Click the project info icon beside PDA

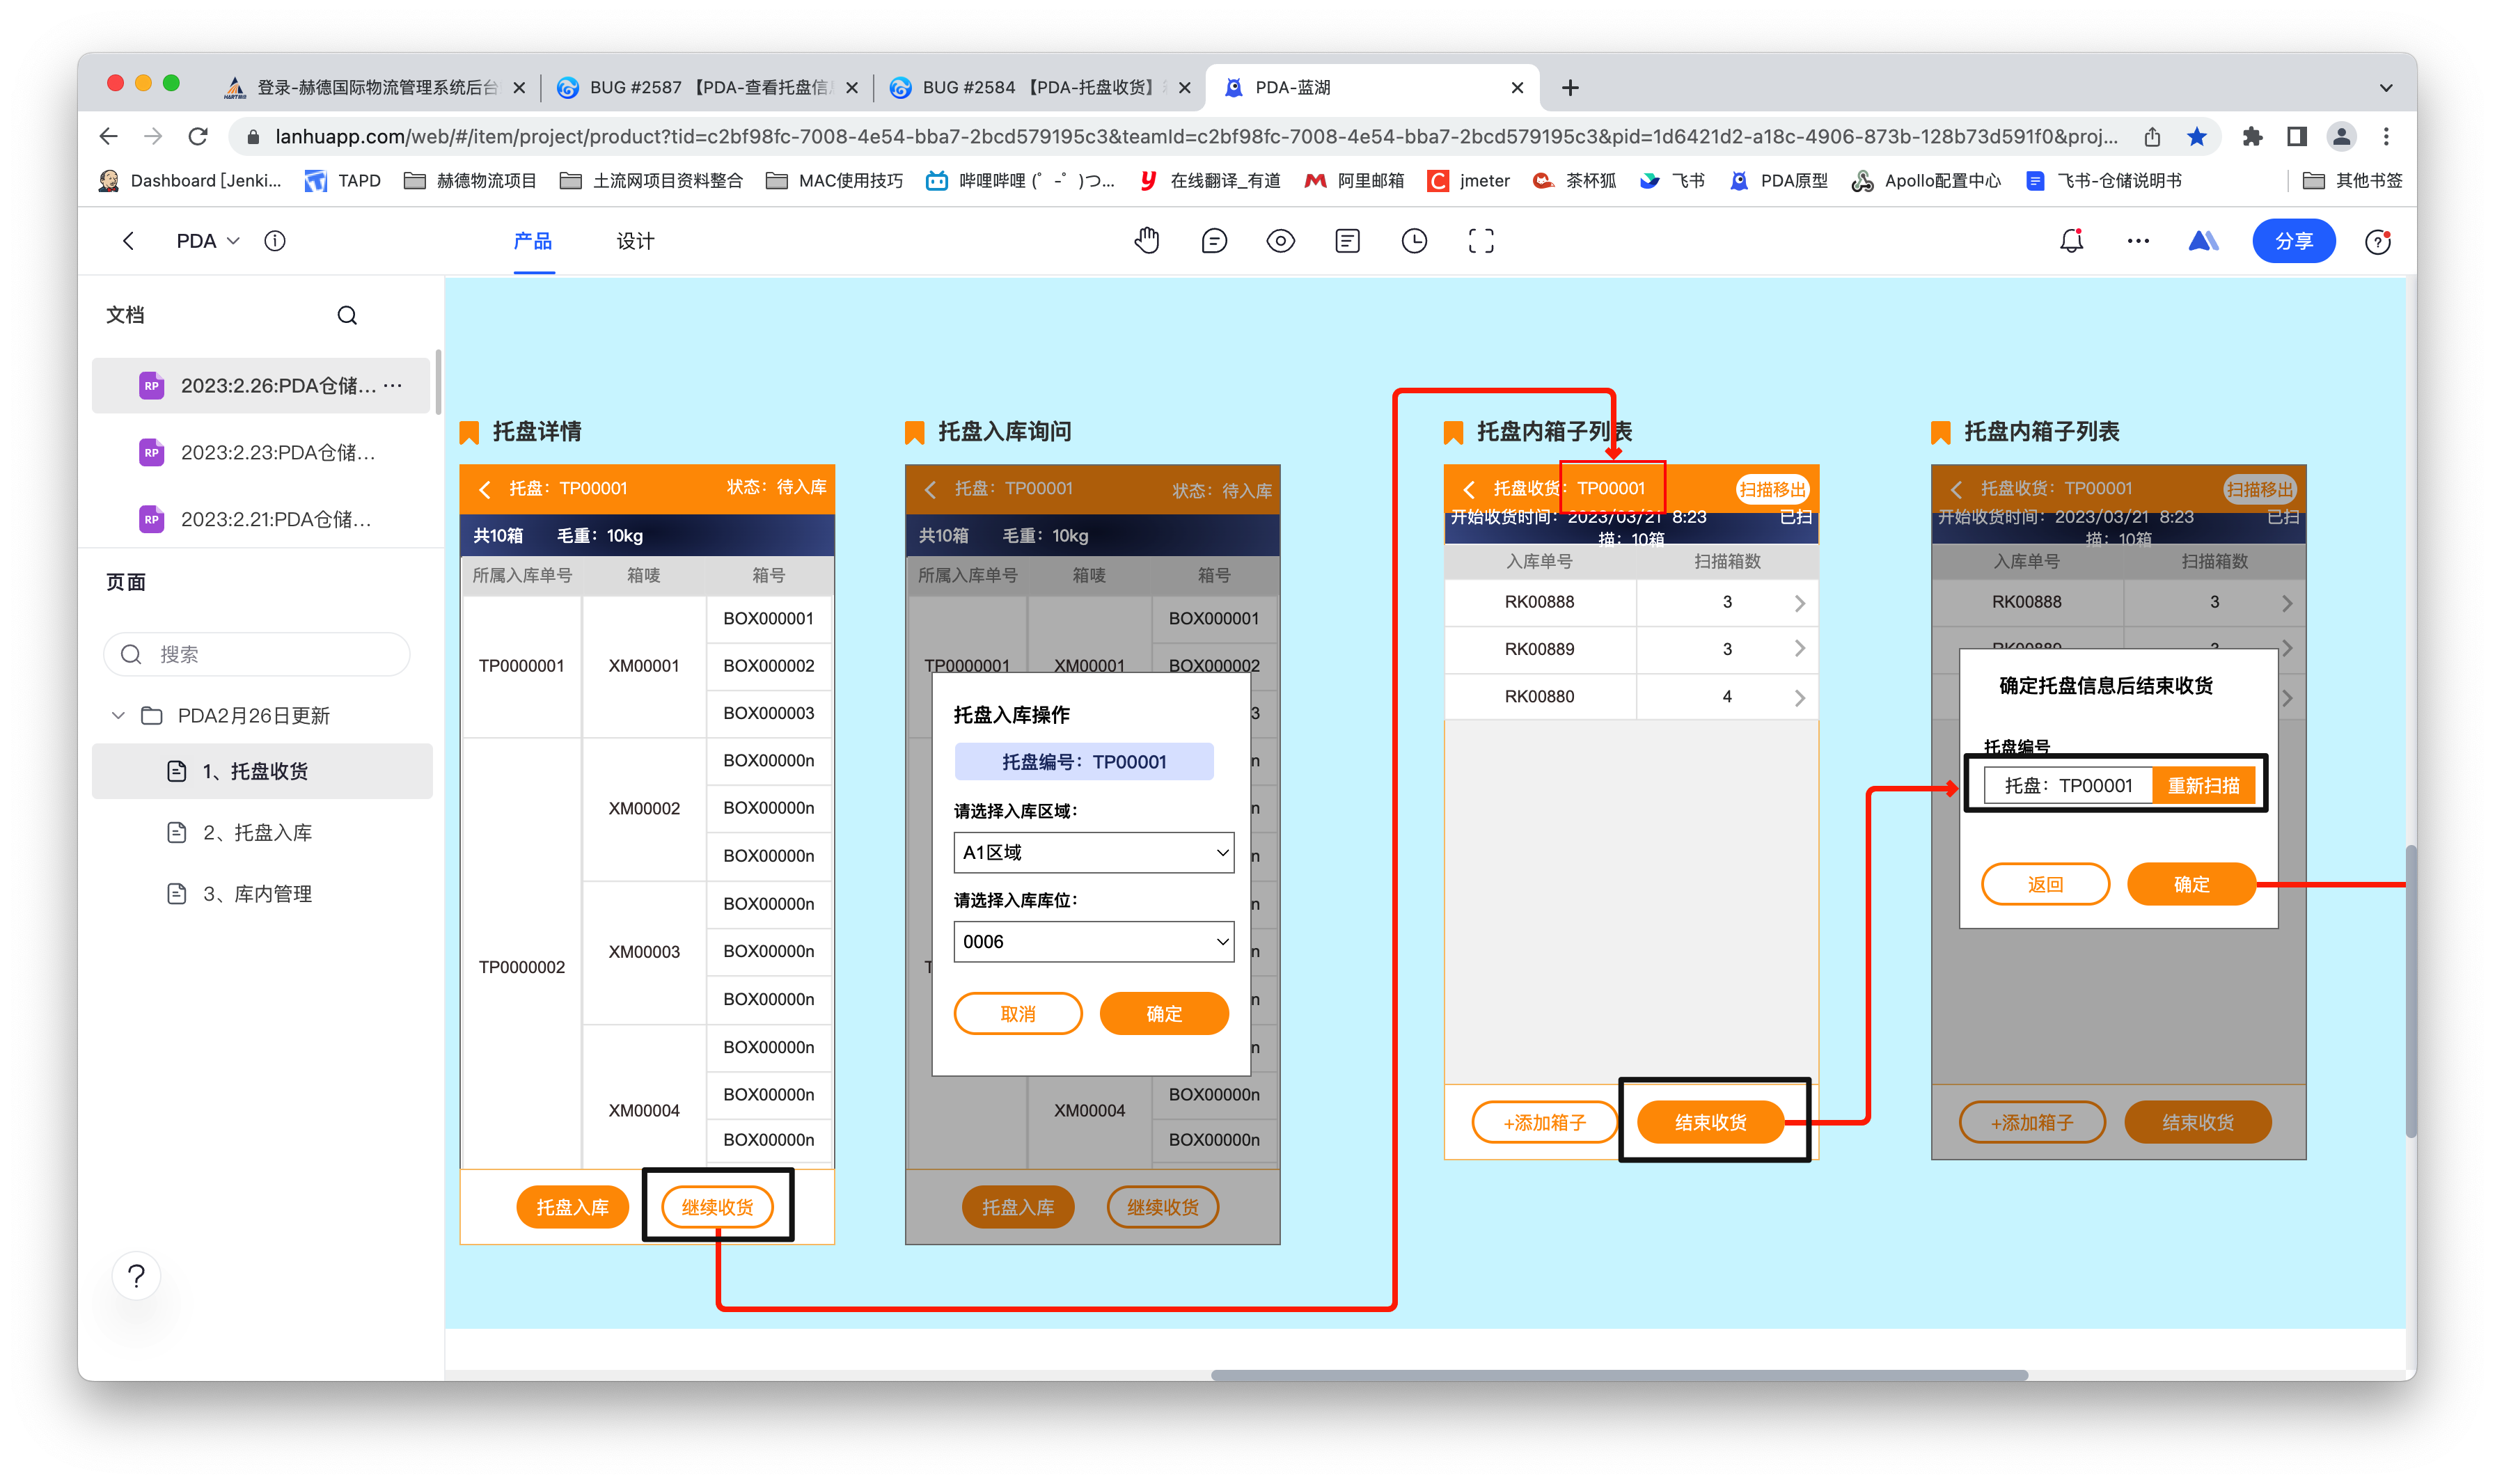tap(275, 241)
